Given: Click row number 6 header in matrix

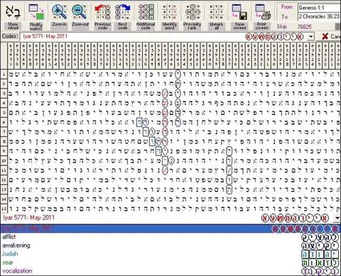Looking at the screenshot, I should pyautogui.click(x=4, y=122).
